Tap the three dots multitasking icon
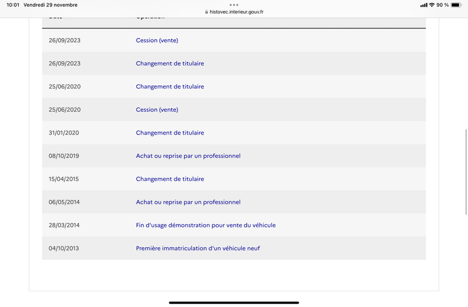Image resolution: width=468 pixels, height=307 pixels. point(233,5)
